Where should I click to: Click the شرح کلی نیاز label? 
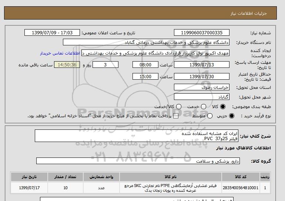[255, 136]
